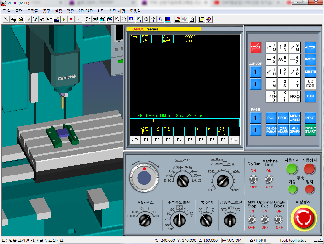The width and height of the screenshot is (324, 244).
Task: Open the 도움말 menu
Action: (135, 11)
